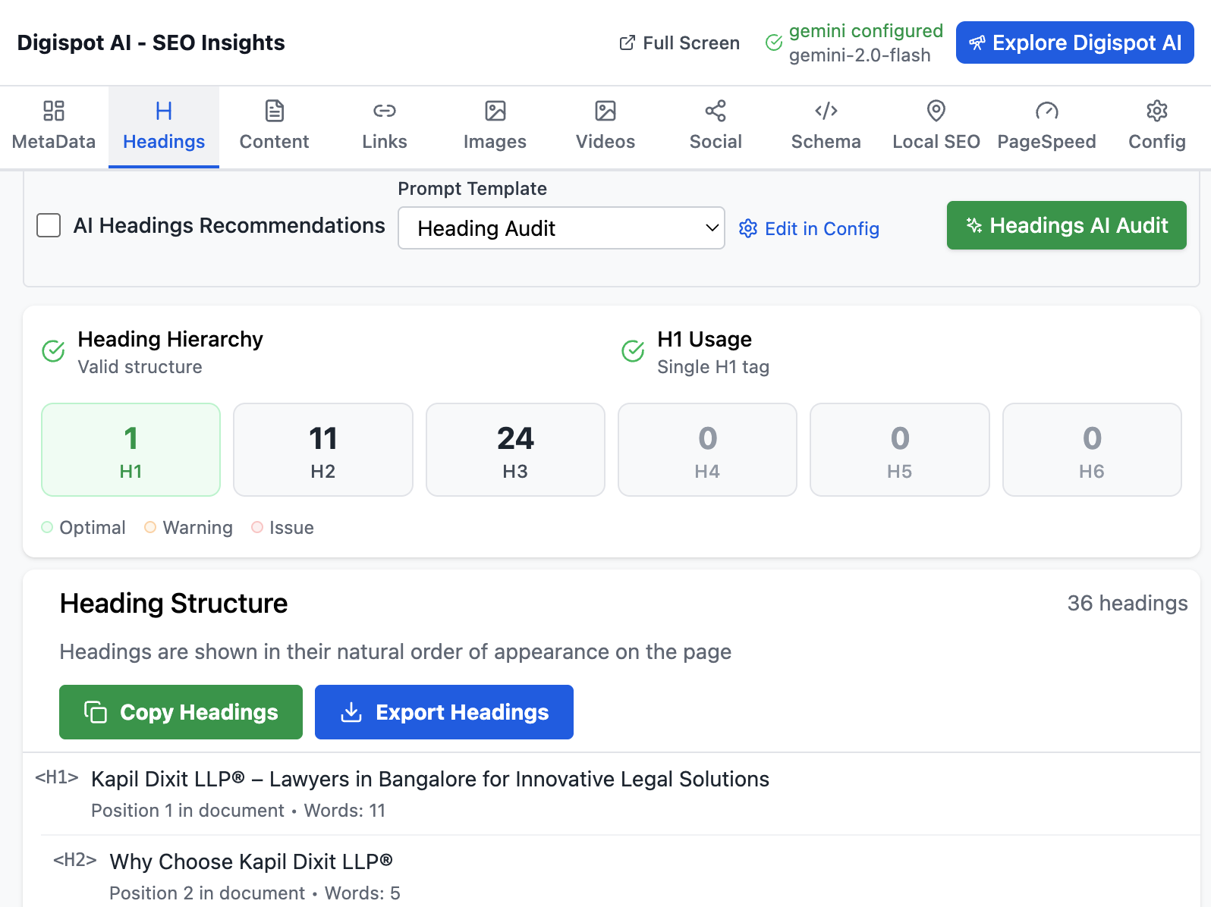Viewport: 1211px width, 907px height.
Task: Click the <H1> tag label
Action: coord(57,777)
